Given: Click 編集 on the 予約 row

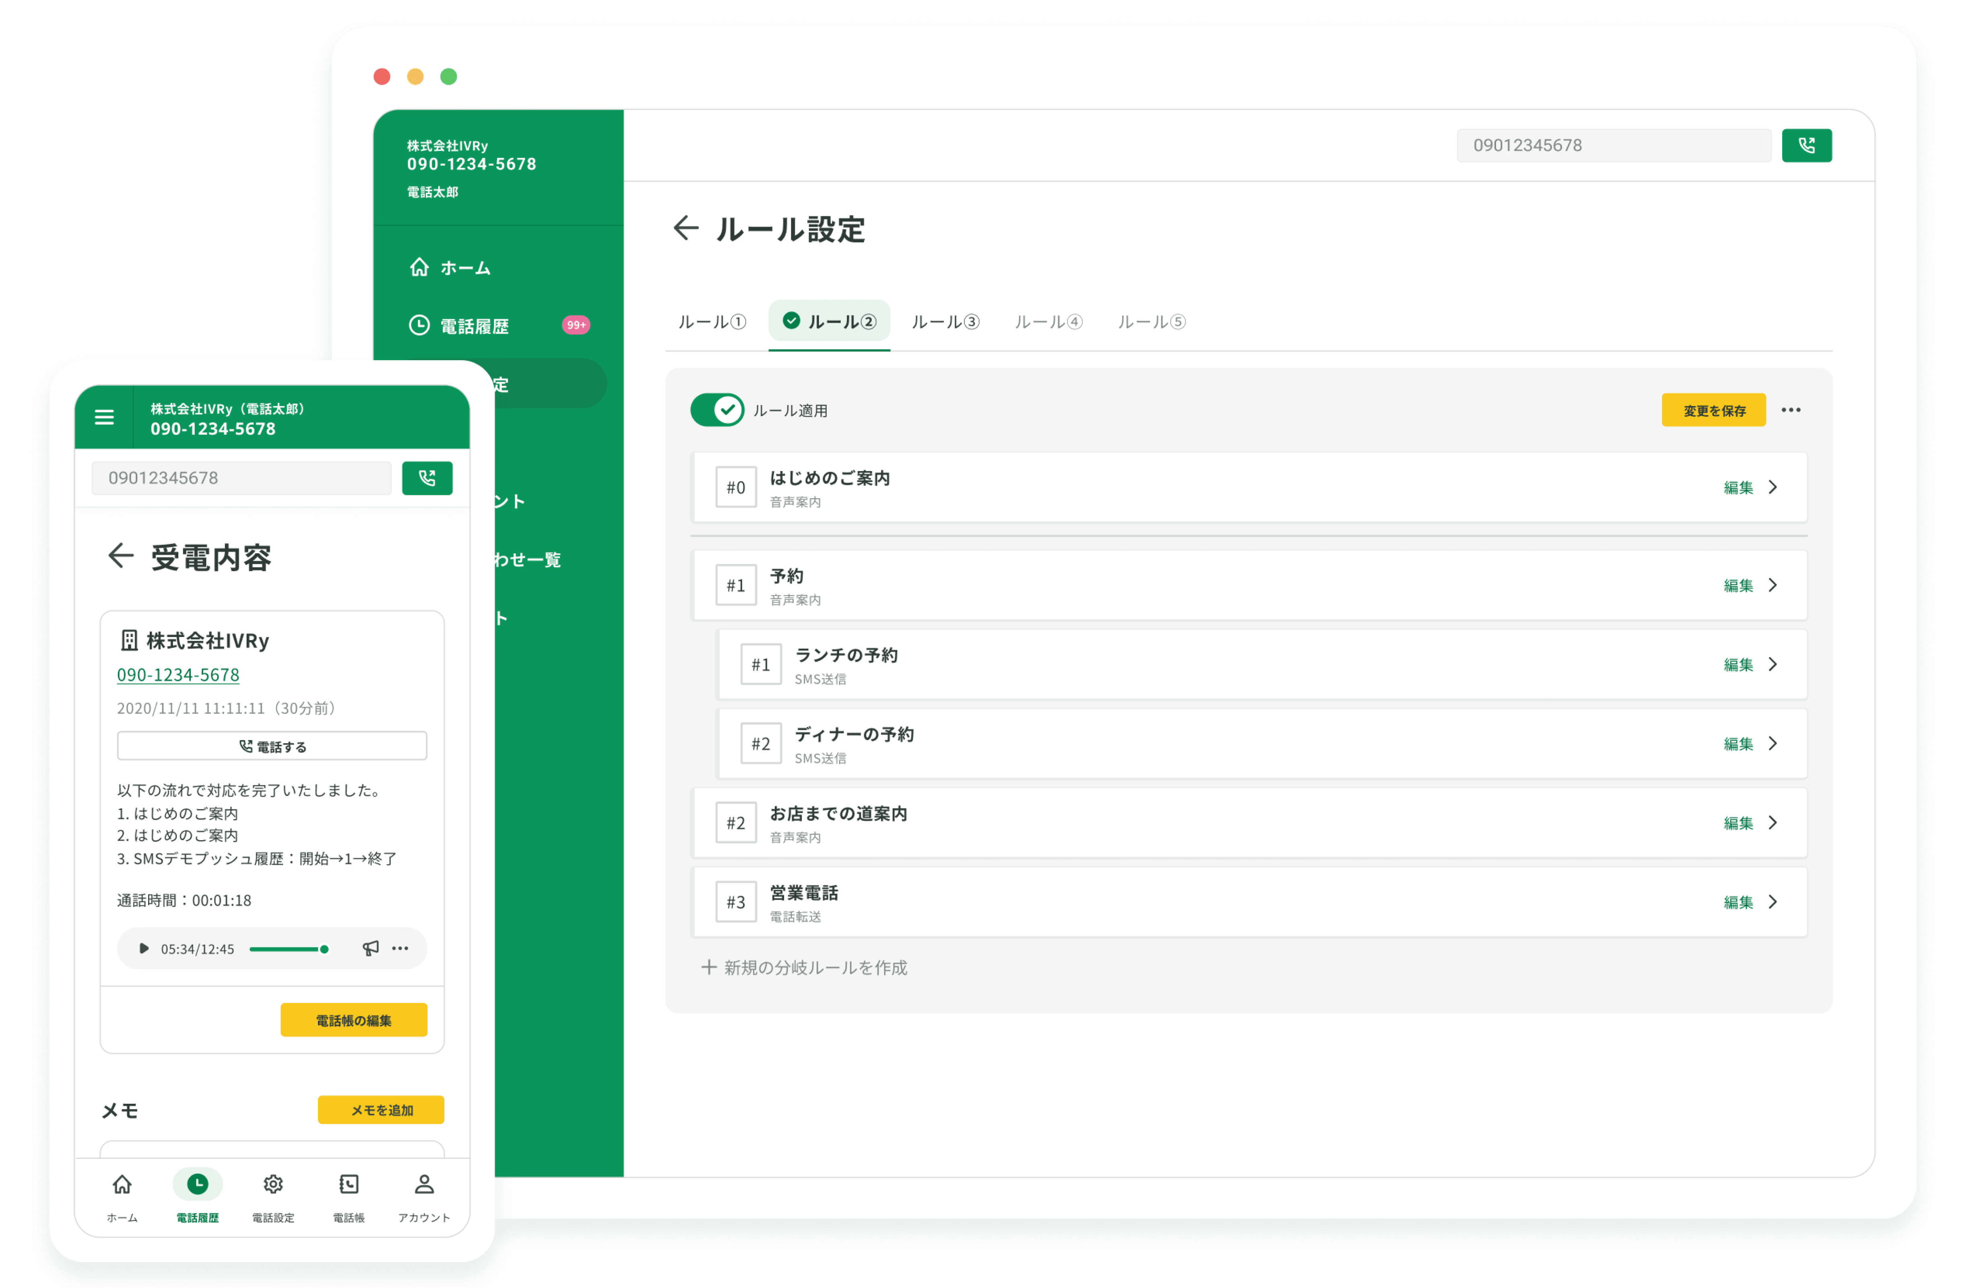Looking at the screenshot, I should (x=1738, y=585).
